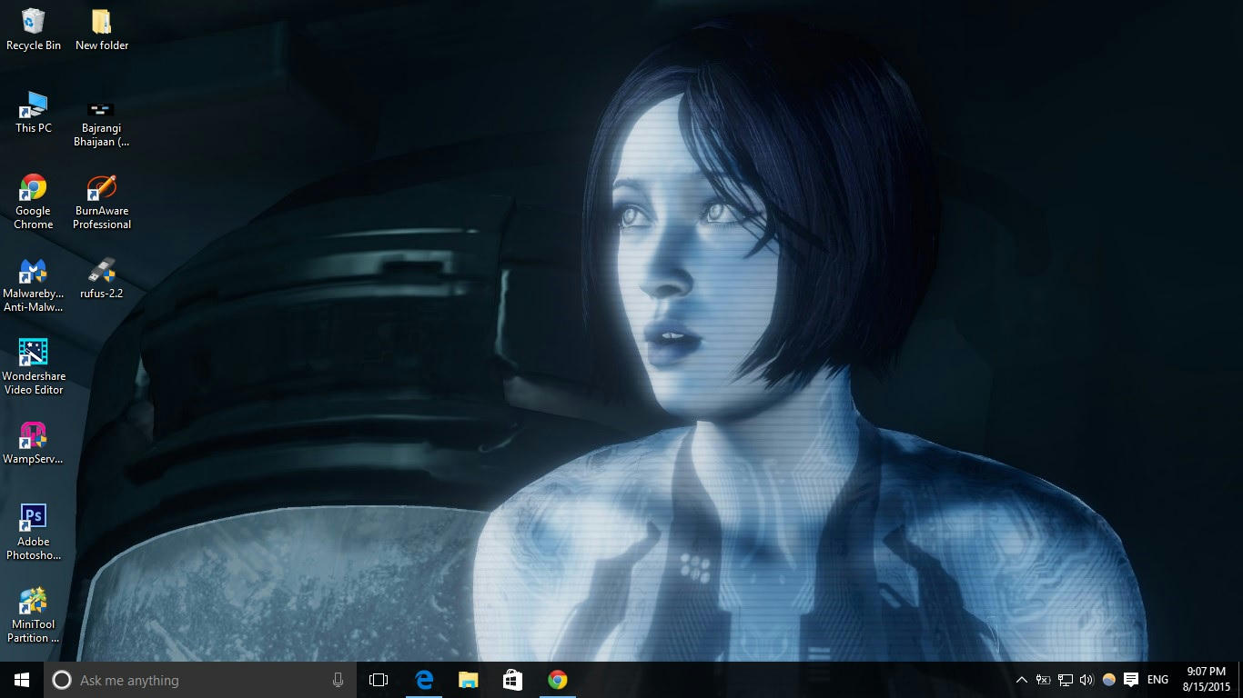Open the clock and calendar flyout
The width and height of the screenshot is (1243, 698).
click(x=1207, y=680)
